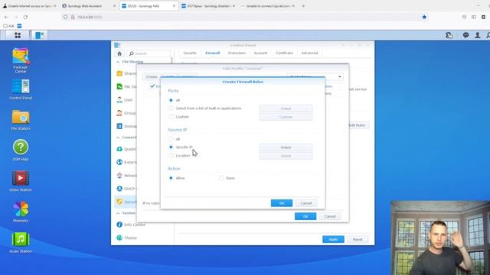Open File Services in sidebar
Screen dimensions: 490x275
point(126,86)
